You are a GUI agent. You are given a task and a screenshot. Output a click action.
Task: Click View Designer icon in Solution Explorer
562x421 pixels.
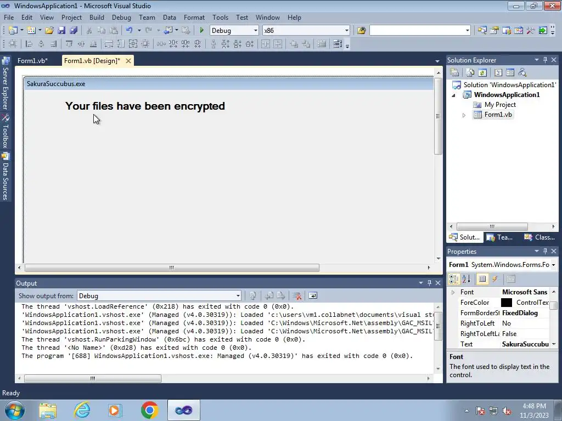510,73
